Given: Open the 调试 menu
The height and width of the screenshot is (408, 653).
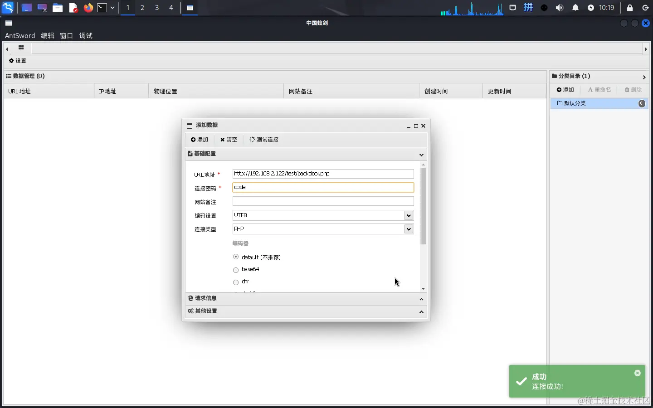Looking at the screenshot, I should tap(86, 35).
